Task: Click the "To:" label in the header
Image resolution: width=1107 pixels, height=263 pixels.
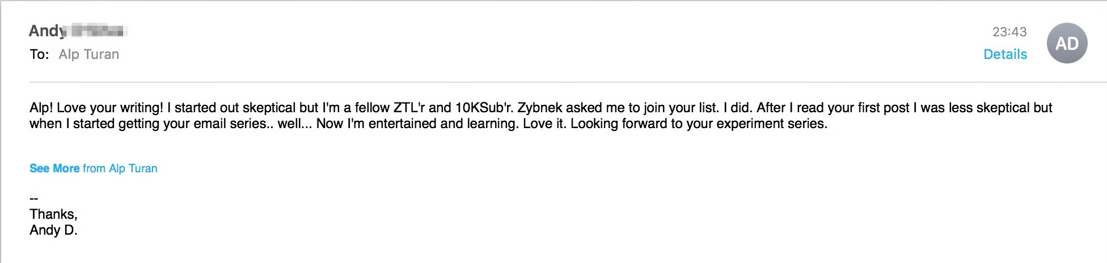Action: click(x=39, y=54)
